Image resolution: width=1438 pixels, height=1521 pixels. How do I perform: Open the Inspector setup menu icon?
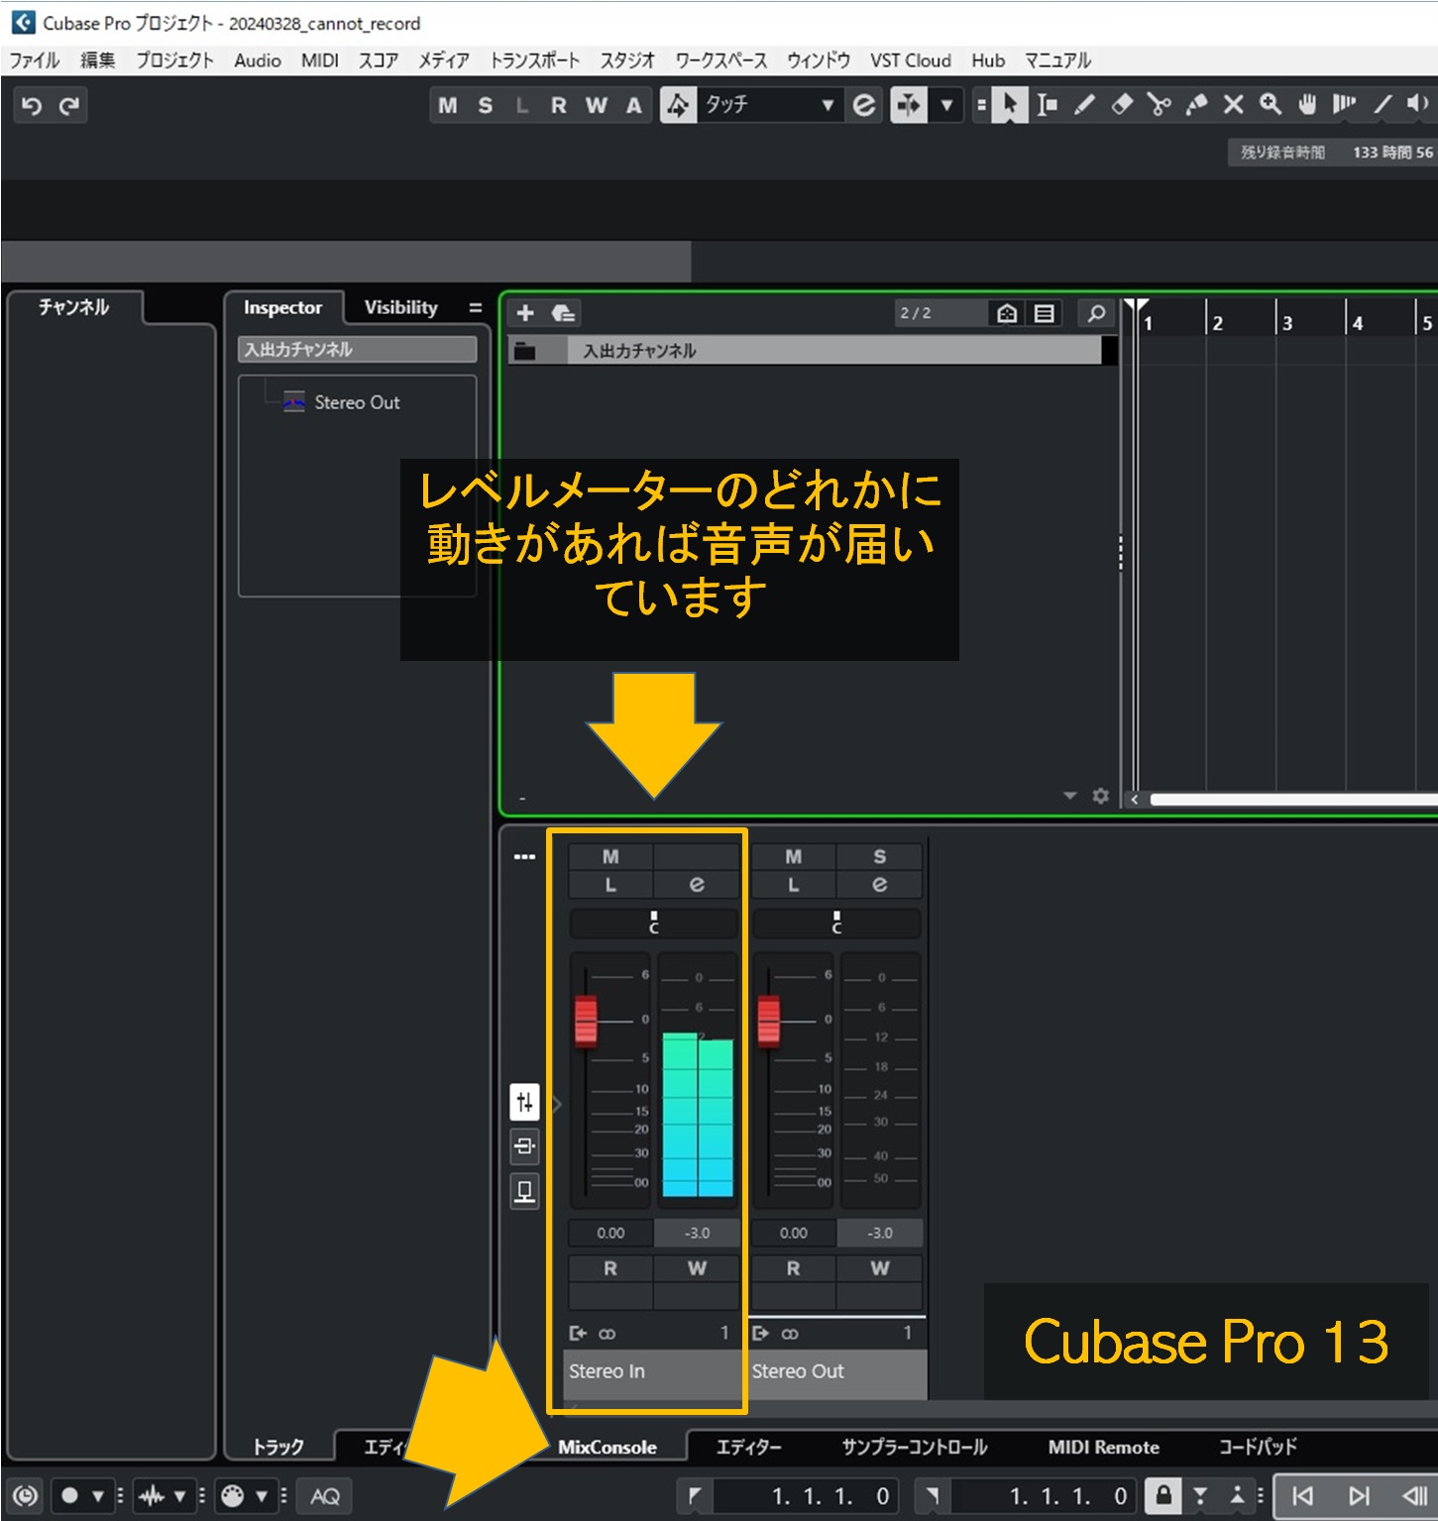click(475, 308)
